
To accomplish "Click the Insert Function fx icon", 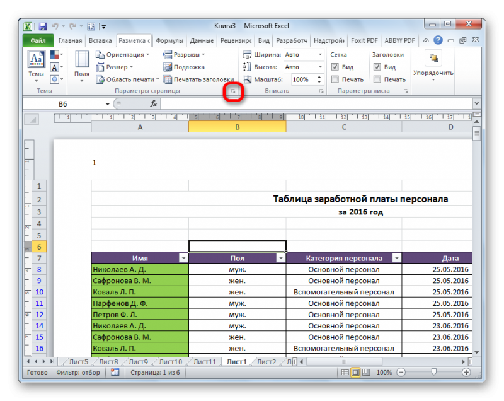I will [x=153, y=103].
